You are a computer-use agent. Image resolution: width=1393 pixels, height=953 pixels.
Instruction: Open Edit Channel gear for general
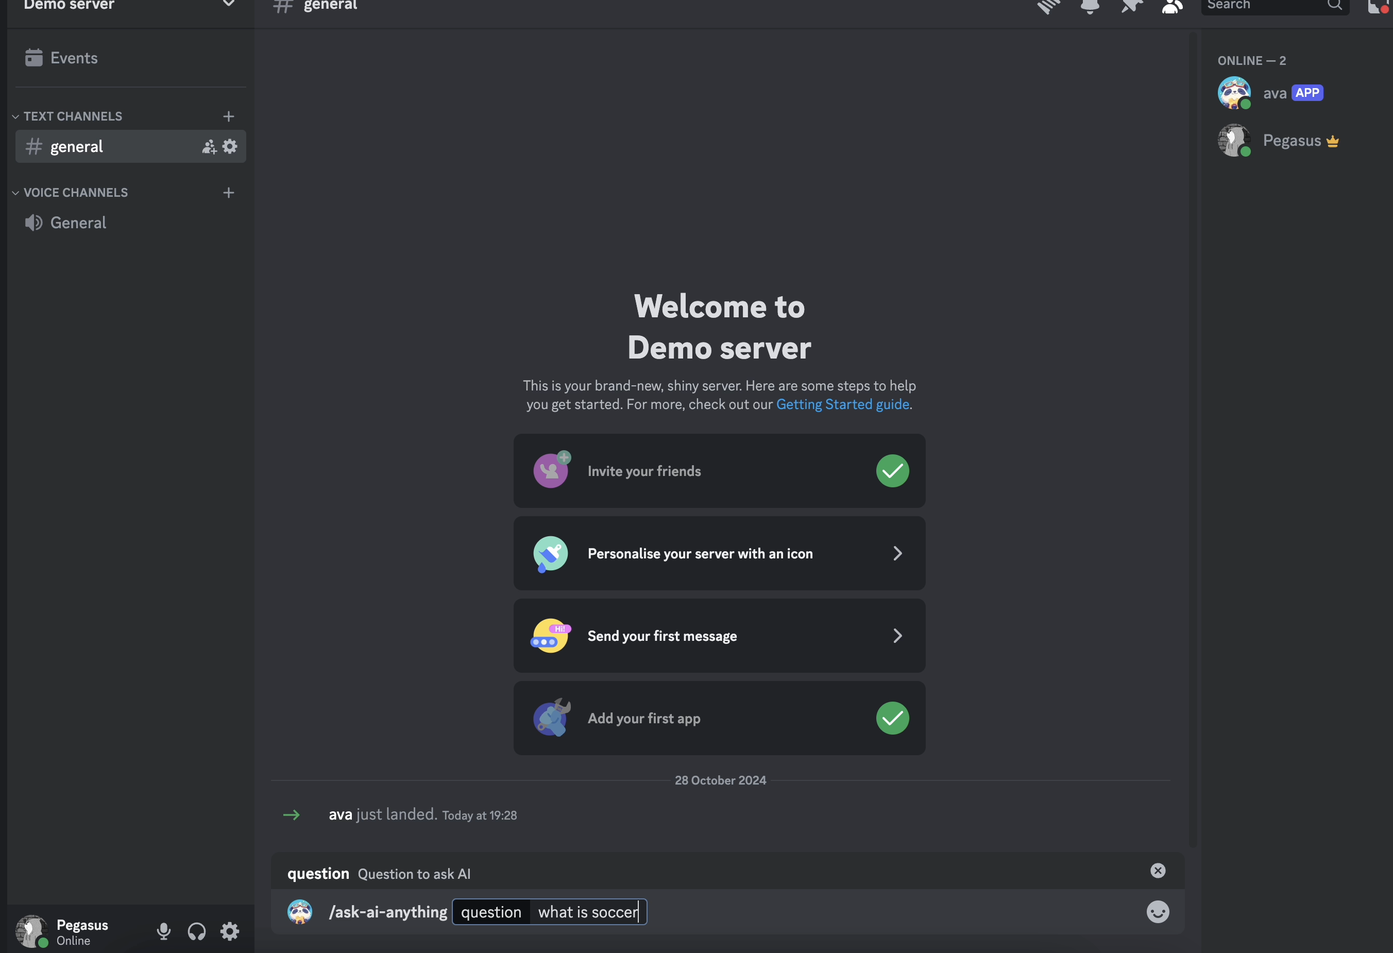pos(230,147)
